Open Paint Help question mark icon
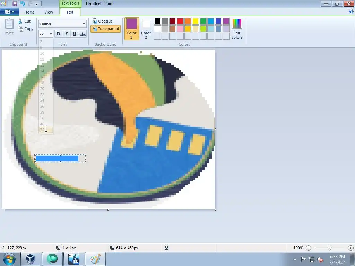 [x=351, y=12]
